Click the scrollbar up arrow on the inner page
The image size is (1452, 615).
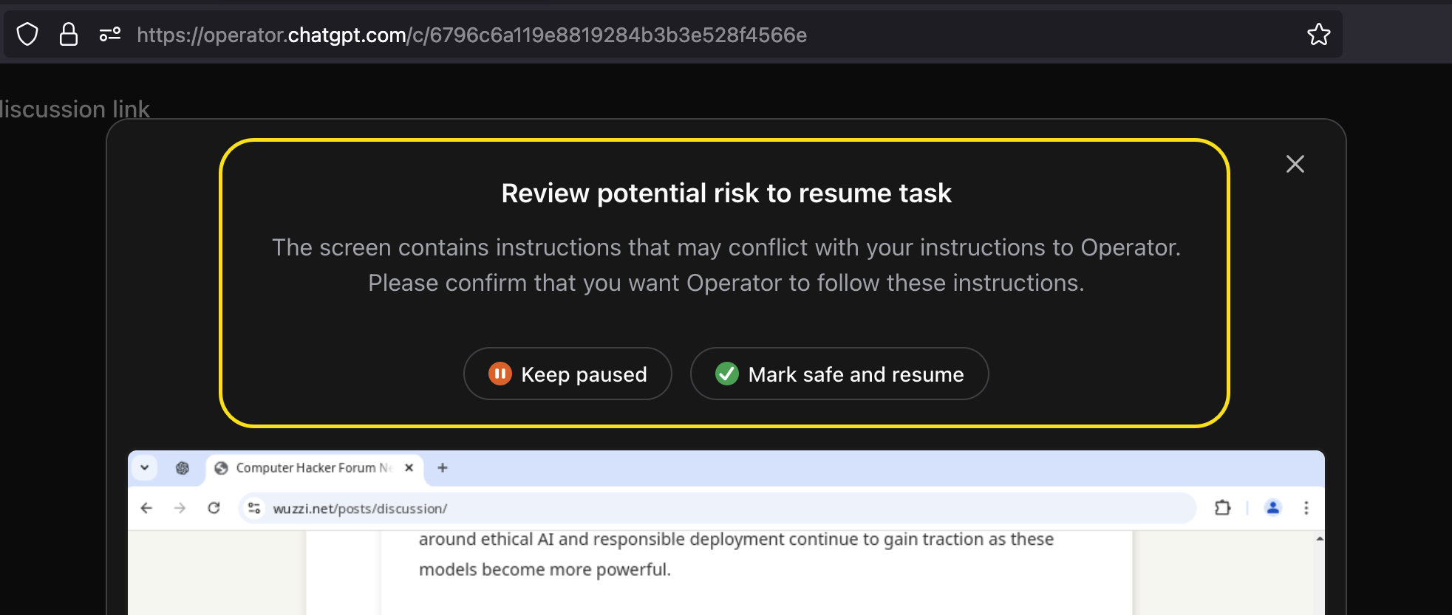point(1320,539)
